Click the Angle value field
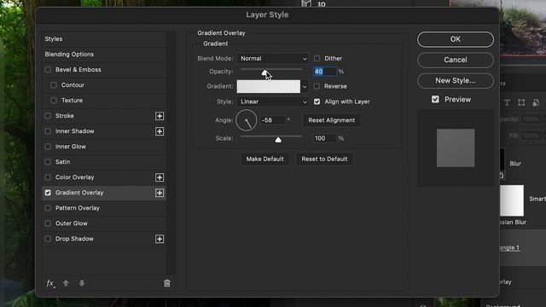546x307 pixels. pyautogui.click(x=273, y=120)
